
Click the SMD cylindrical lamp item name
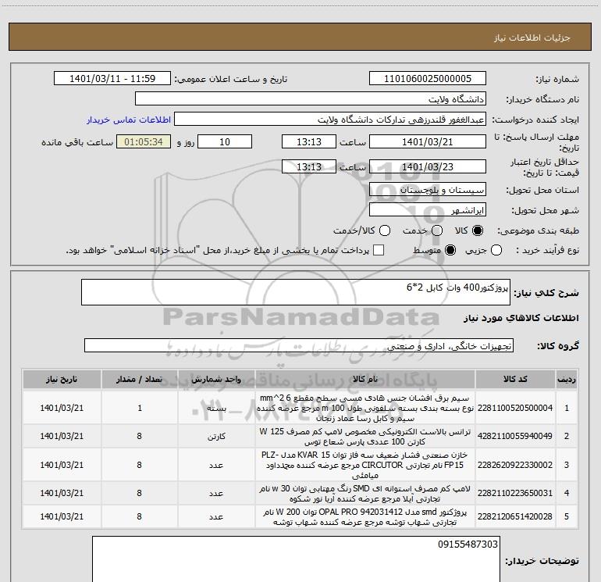tap(365, 494)
